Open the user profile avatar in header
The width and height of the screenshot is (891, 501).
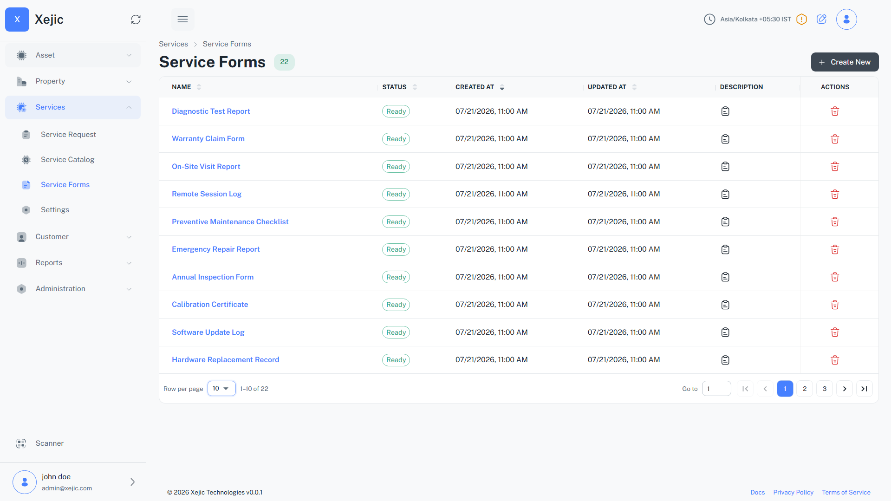tap(846, 20)
